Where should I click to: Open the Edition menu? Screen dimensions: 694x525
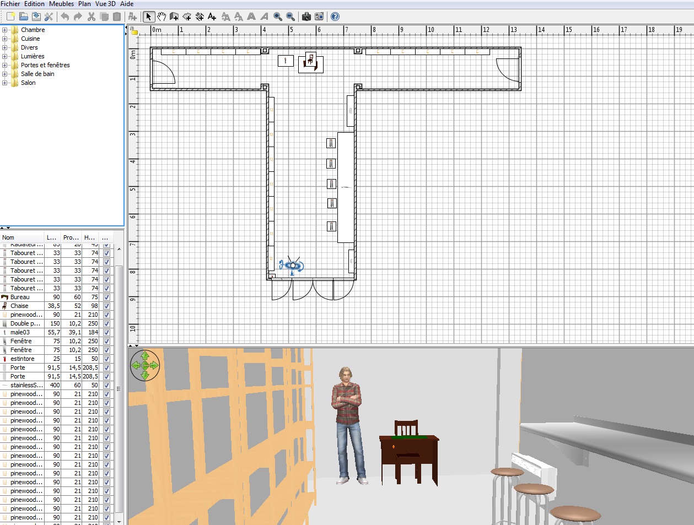click(x=34, y=4)
